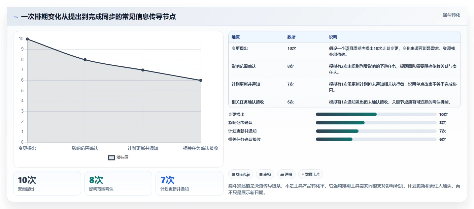Image resolution: width=474 pixels, height=209 pixels.
Task: Click the 变更提出 x-axis label
Action: coord(27,148)
